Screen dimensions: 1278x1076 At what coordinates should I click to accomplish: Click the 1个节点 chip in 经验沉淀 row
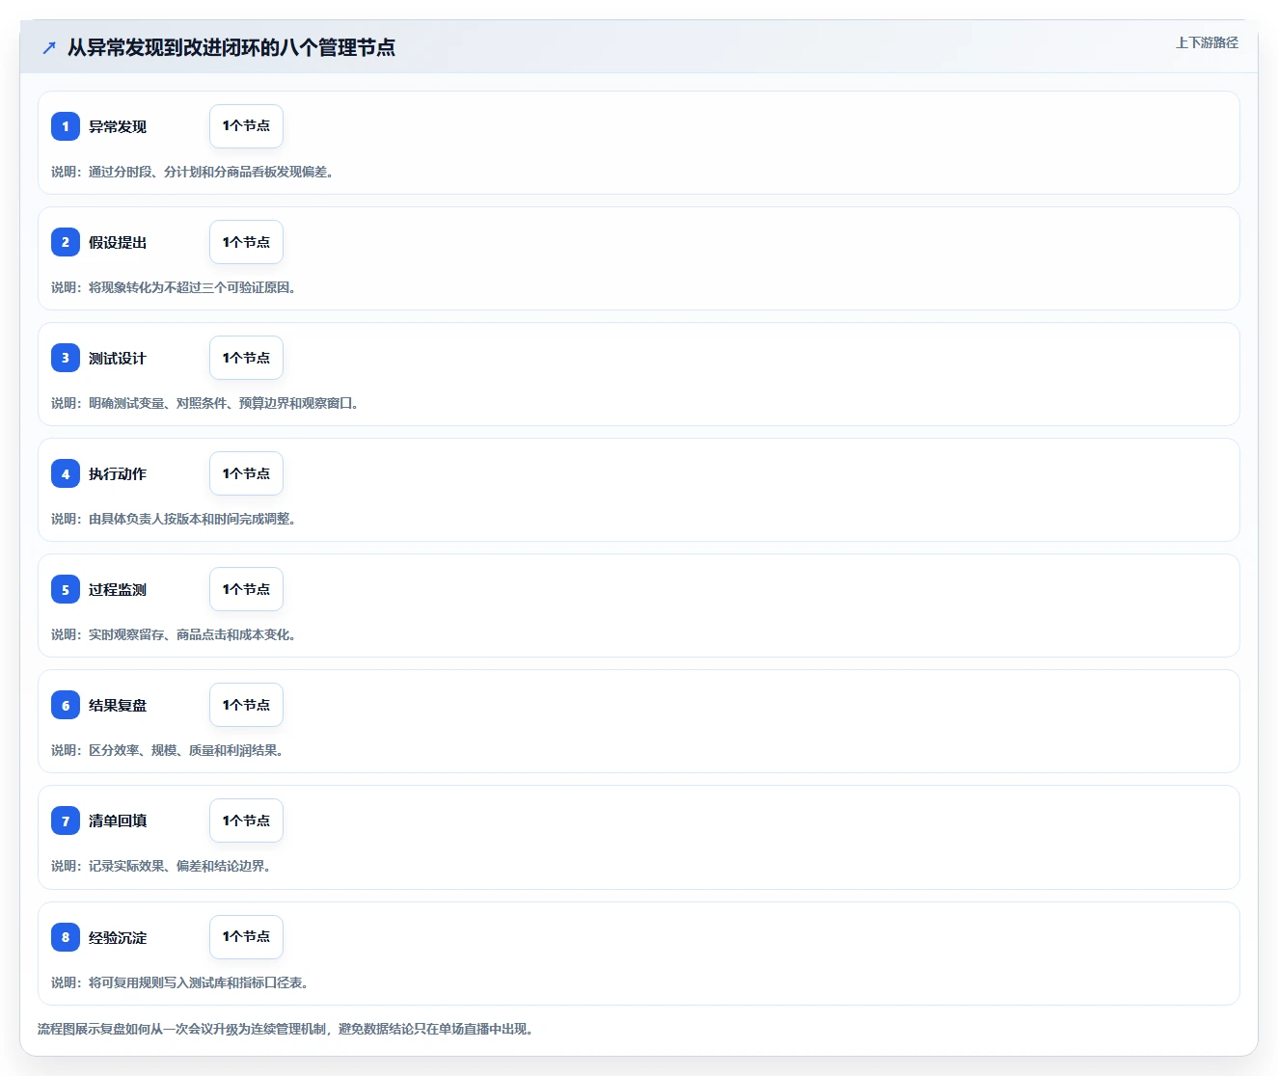pyautogui.click(x=246, y=937)
